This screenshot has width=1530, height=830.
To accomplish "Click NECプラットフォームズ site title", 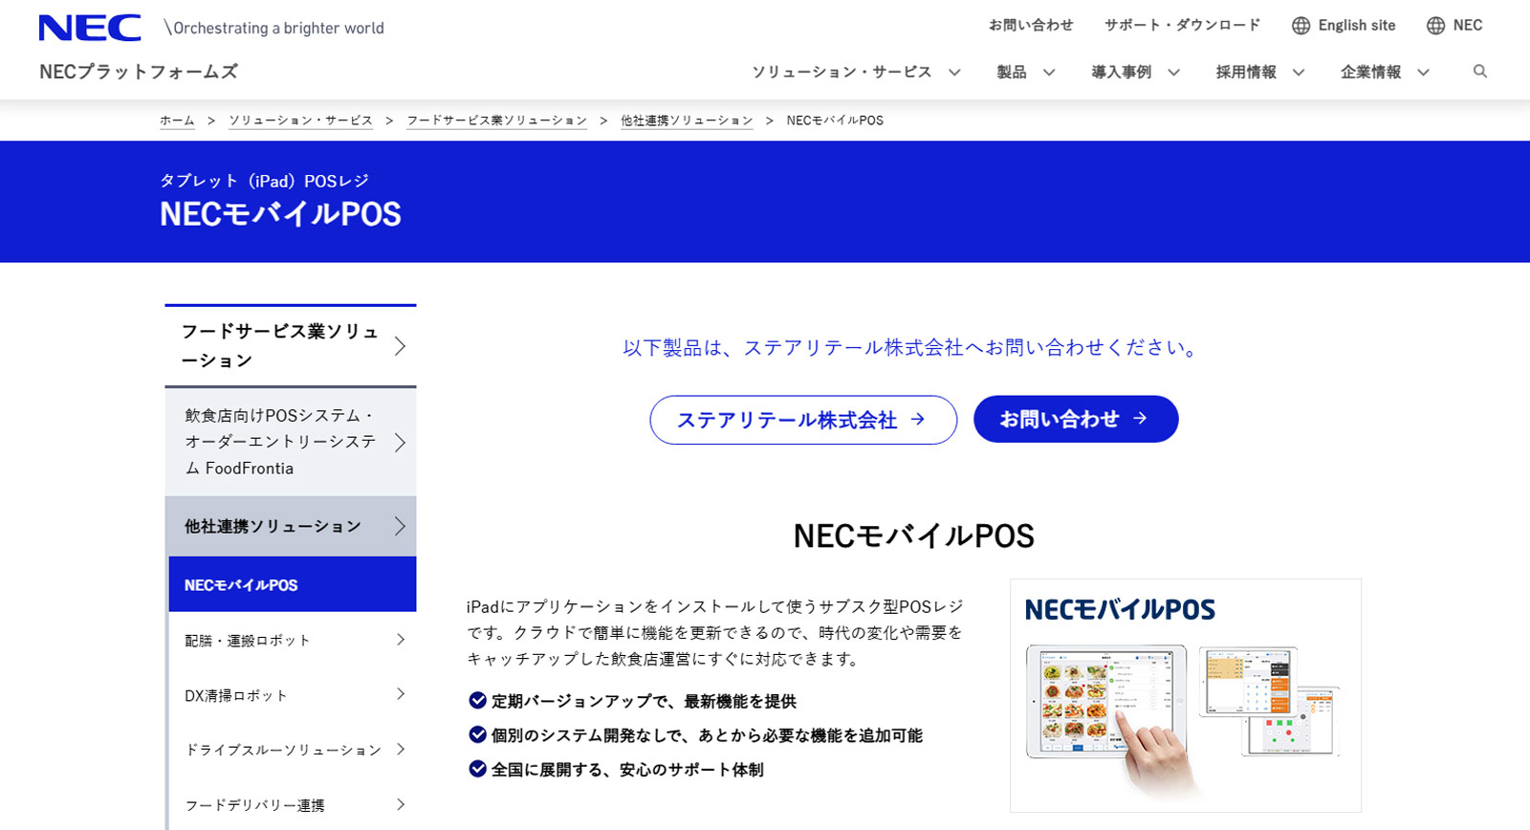I will click(139, 72).
